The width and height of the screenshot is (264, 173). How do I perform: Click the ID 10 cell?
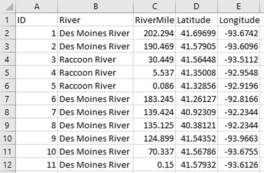point(37,152)
